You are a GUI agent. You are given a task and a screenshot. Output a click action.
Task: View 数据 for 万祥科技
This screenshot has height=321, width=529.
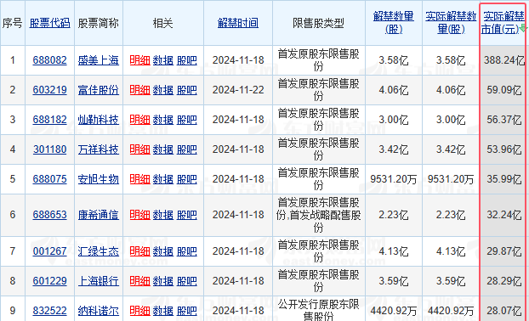[x=163, y=149]
